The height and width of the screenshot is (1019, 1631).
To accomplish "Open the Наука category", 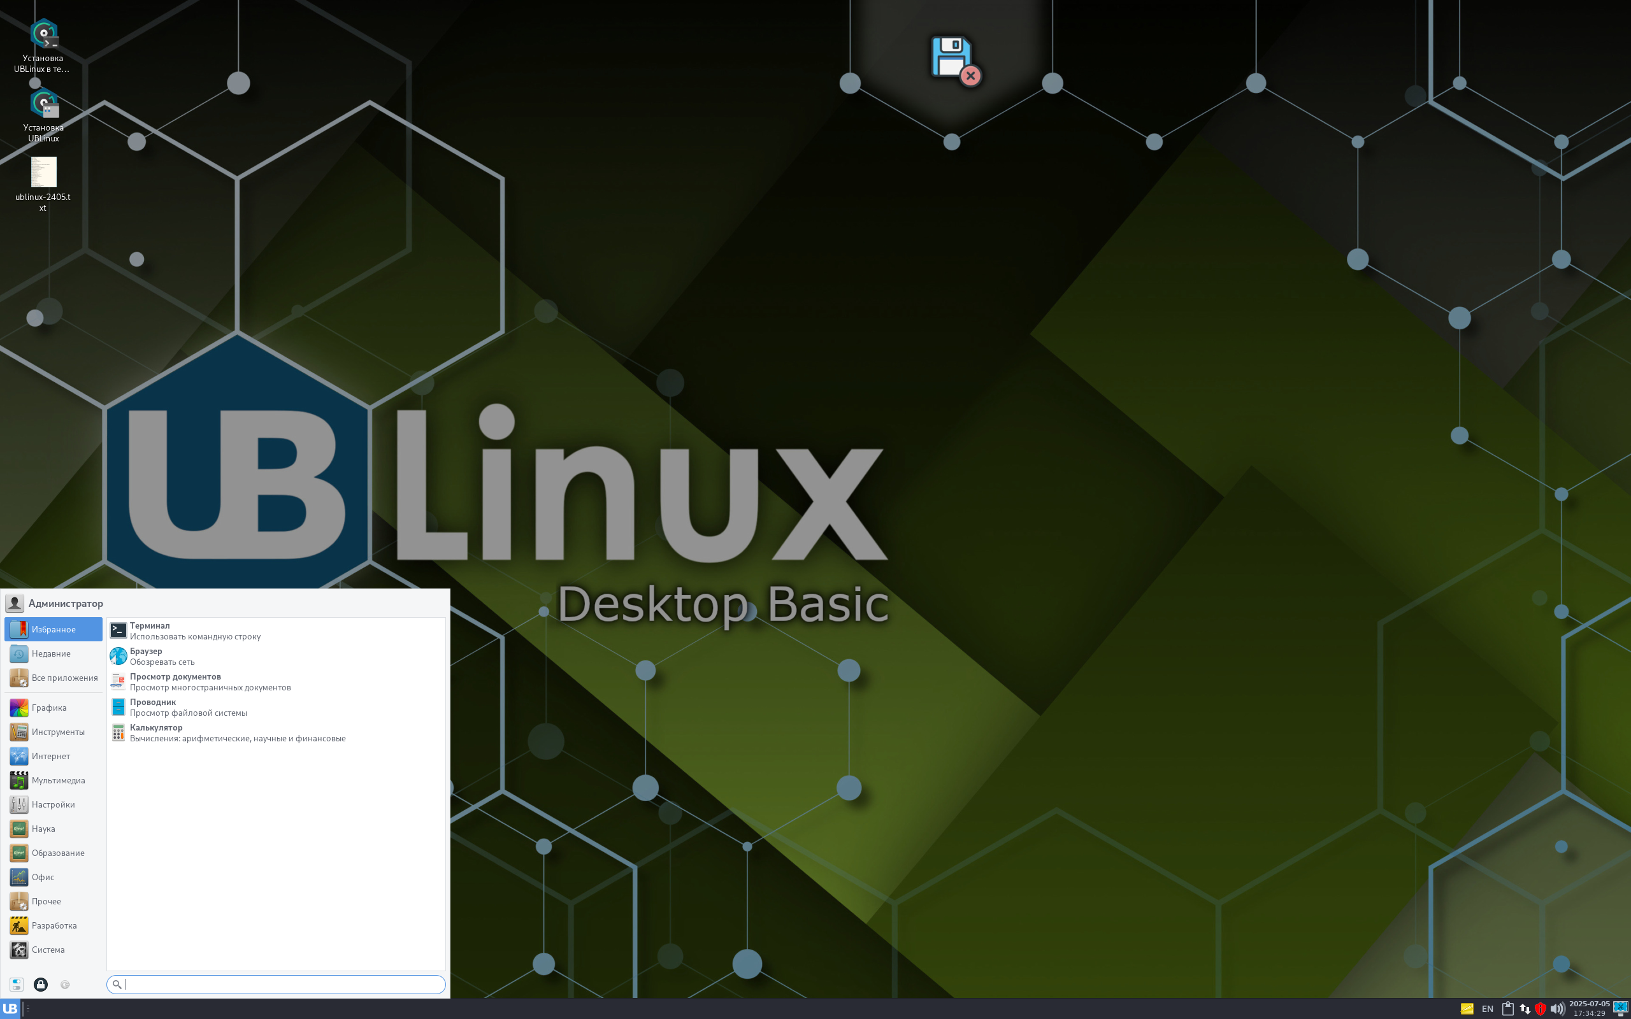I will coord(54,829).
